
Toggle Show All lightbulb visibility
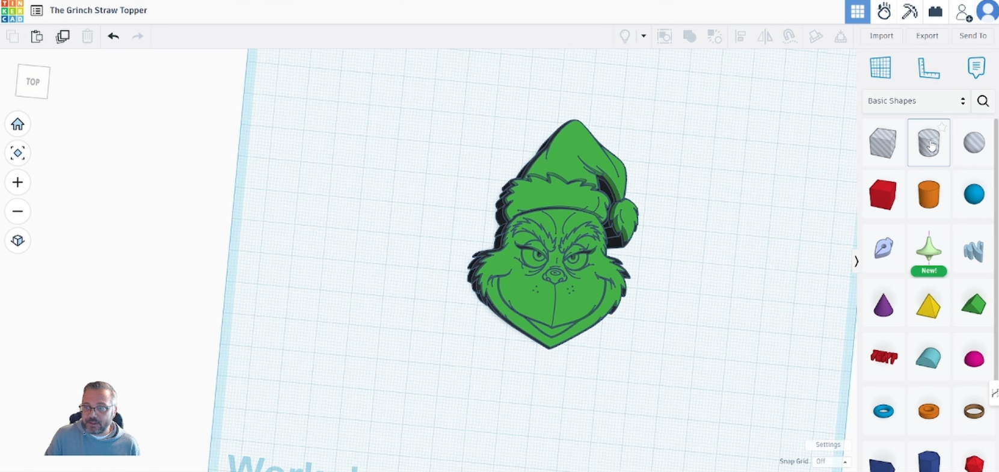pyautogui.click(x=625, y=36)
